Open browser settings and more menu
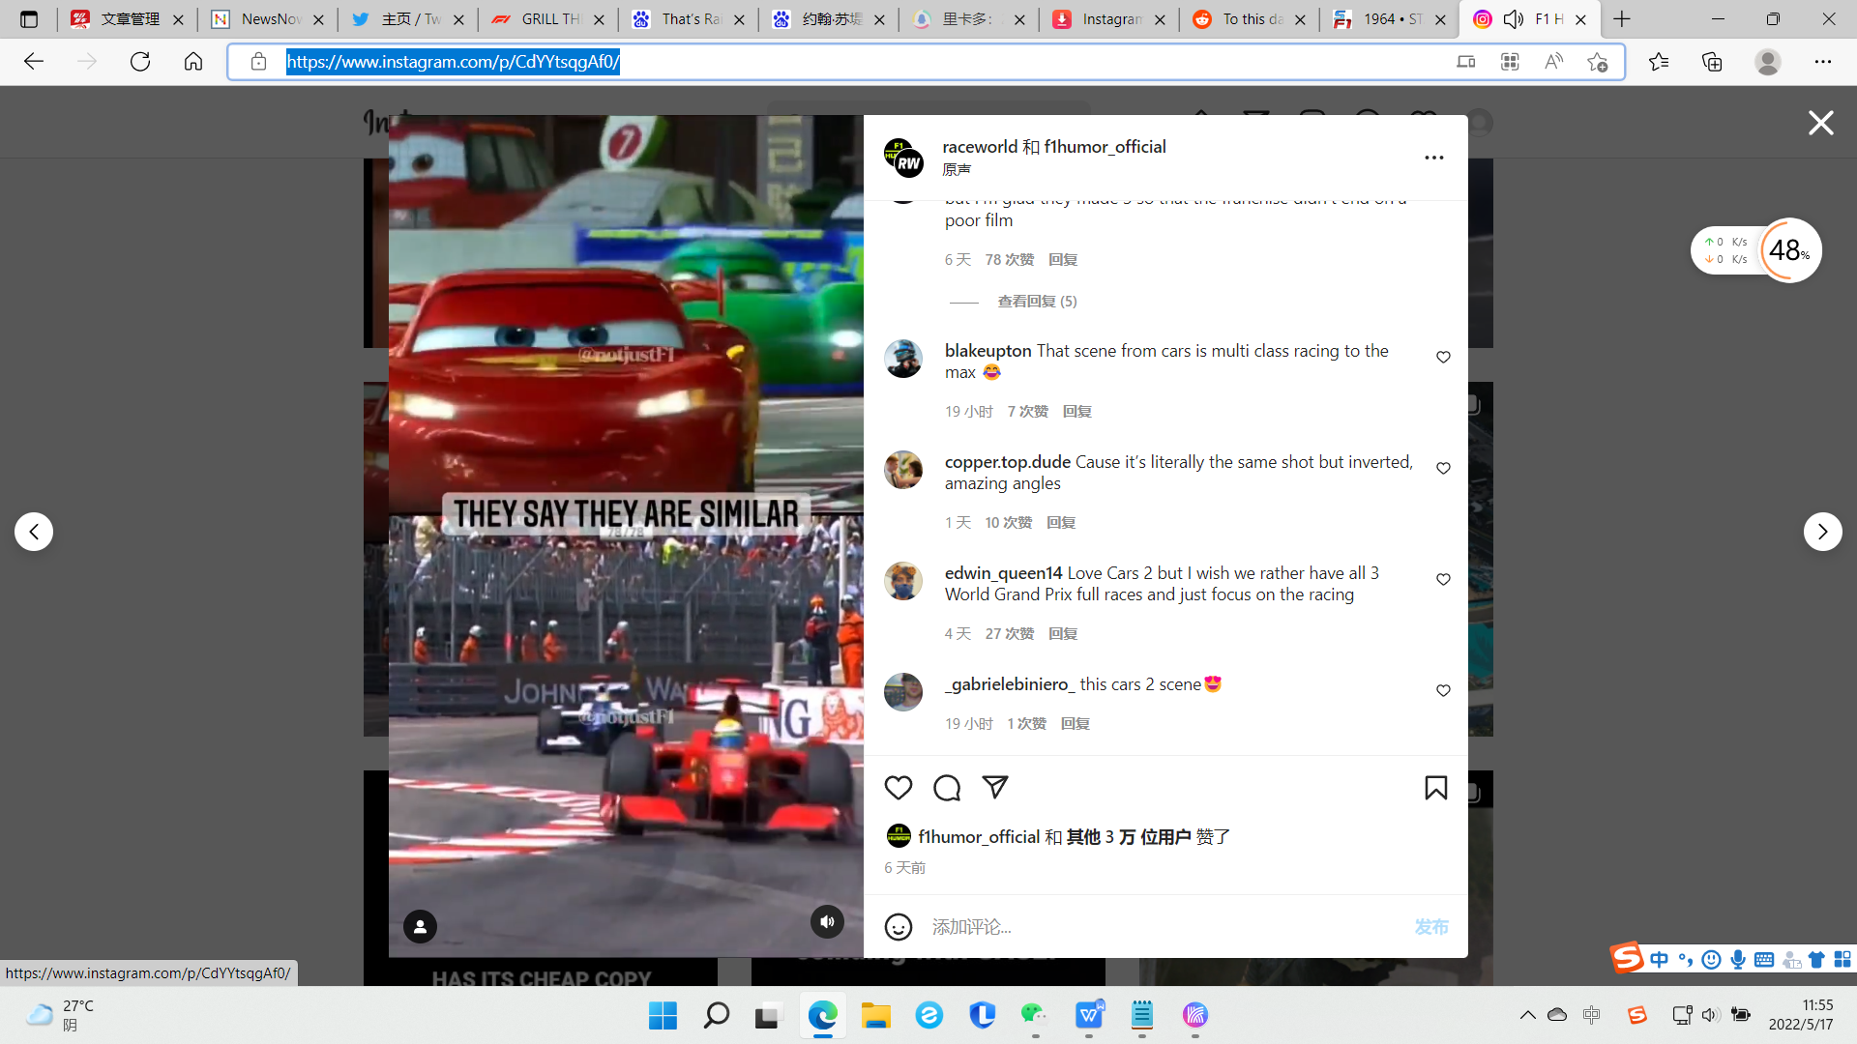The image size is (1857, 1044). 1823,62
